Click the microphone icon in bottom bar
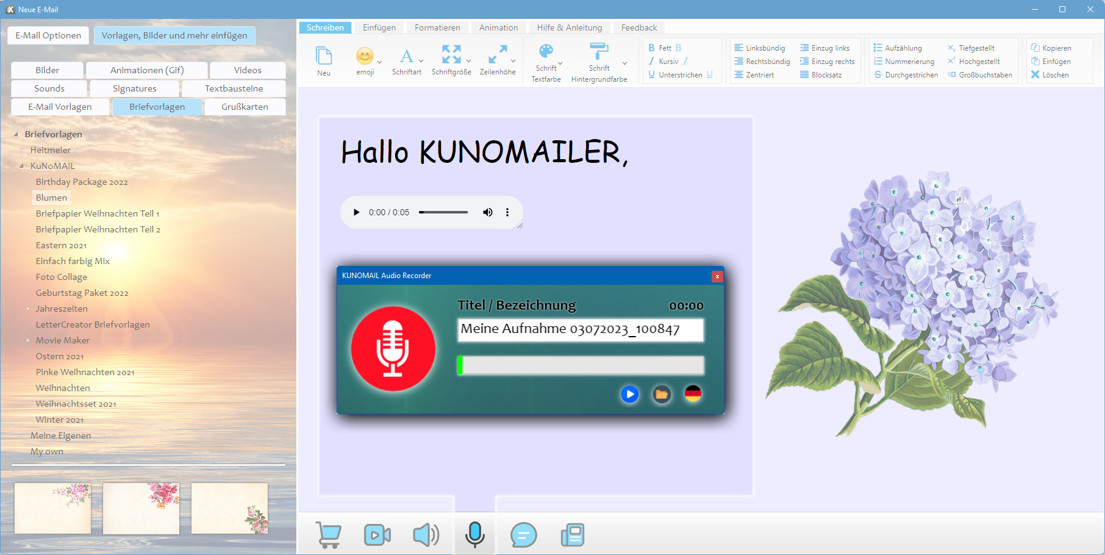 point(475,534)
